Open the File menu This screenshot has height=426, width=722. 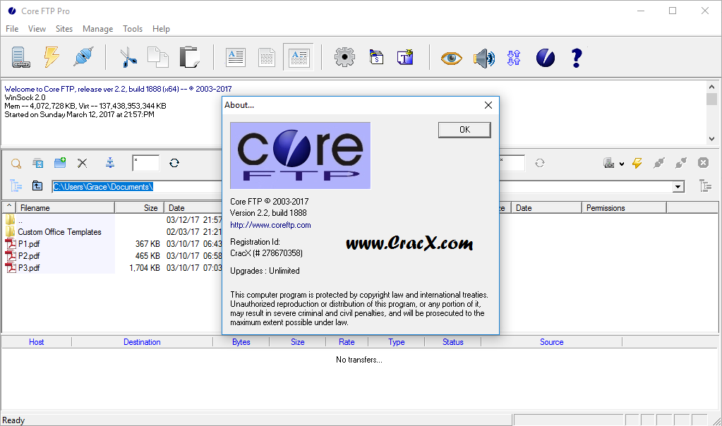[12, 28]
